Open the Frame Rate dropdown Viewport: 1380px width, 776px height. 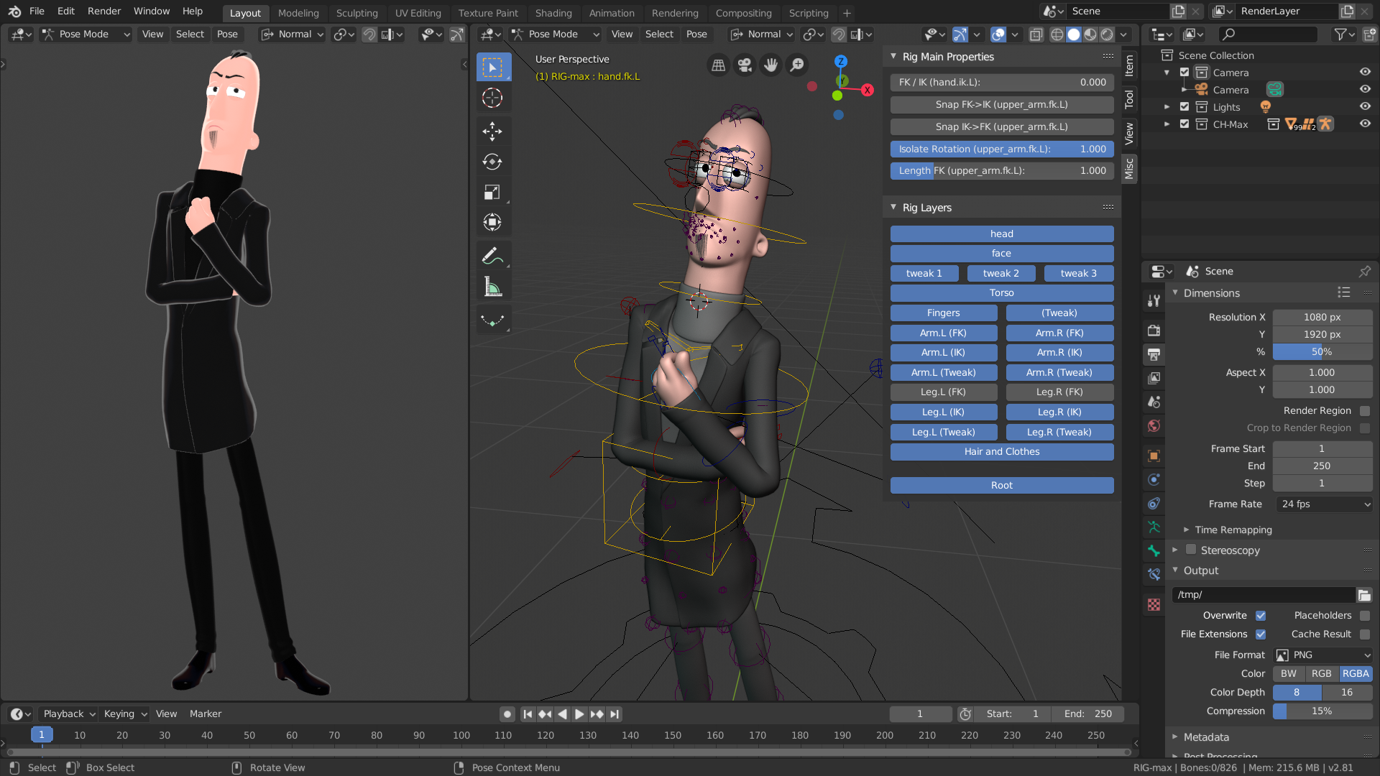[1325, 504]
